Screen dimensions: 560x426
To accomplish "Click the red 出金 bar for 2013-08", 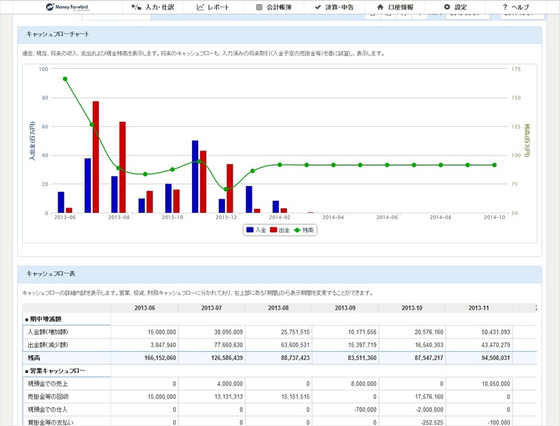I will coord(122,168).
